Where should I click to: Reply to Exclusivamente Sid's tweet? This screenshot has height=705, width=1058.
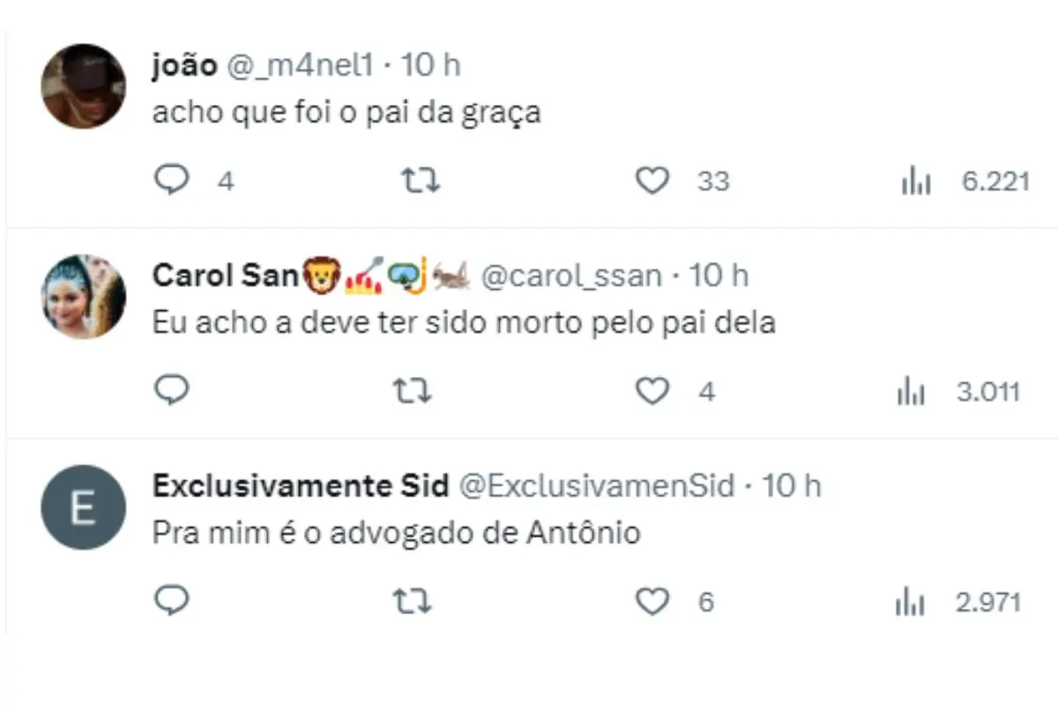coord(173,601)
